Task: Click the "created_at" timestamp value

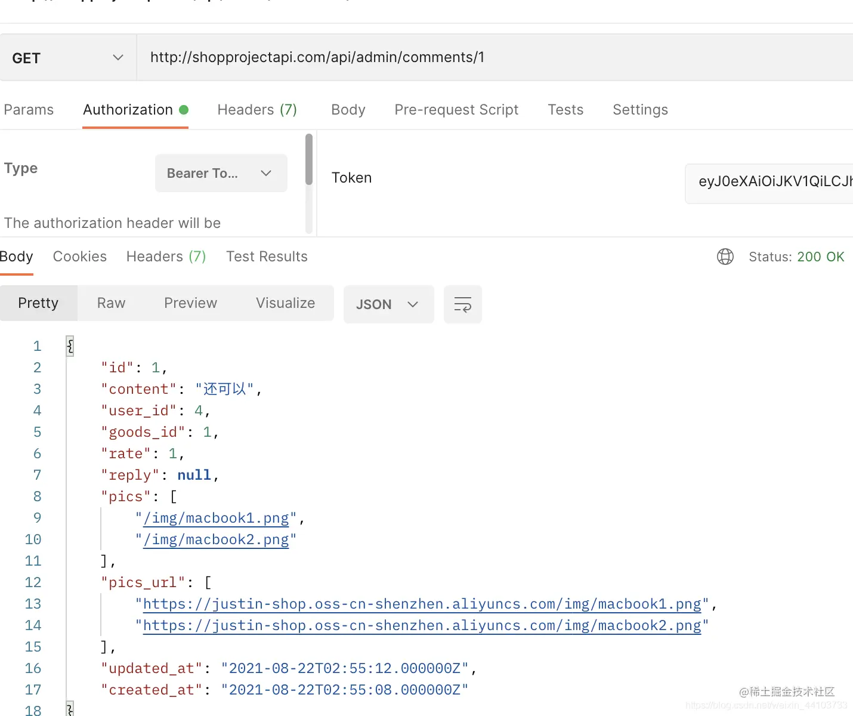Action: 345,690
